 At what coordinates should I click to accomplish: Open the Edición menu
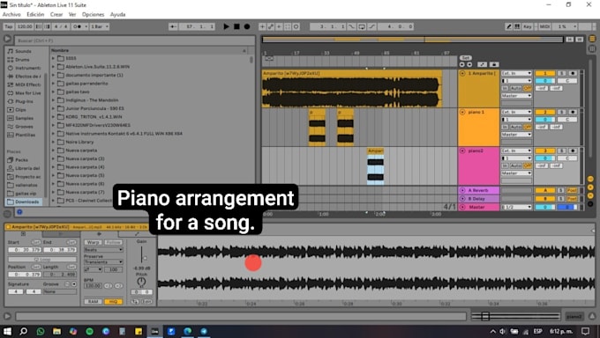(x=35, y=14)
